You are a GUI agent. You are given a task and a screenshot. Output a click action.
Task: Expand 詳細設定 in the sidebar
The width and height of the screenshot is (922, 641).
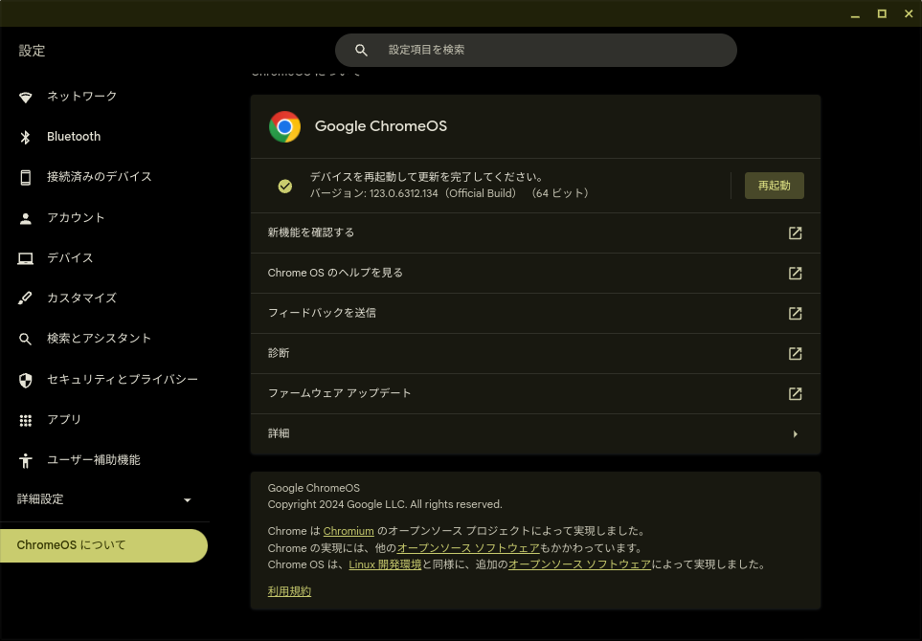(x=104, y=499)
